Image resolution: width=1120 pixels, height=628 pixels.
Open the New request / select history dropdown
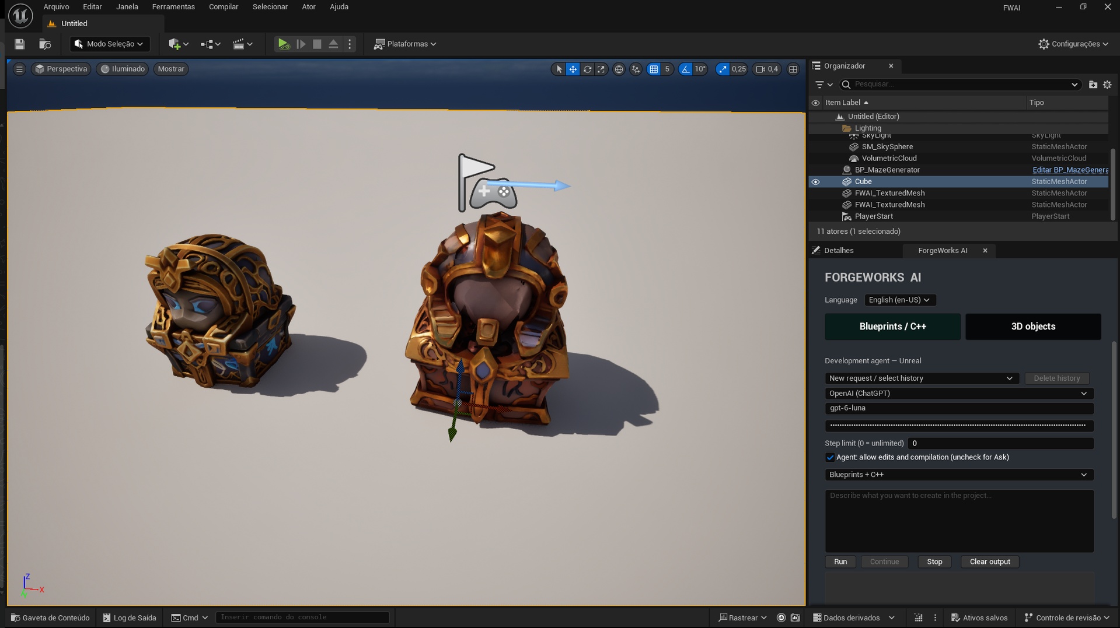tap(921, 378)
